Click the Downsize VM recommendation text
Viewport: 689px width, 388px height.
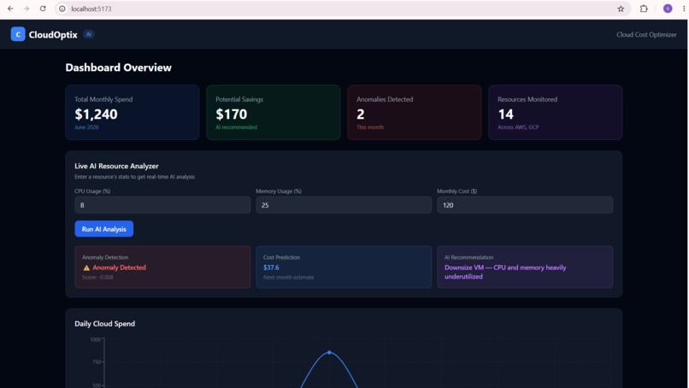(505, 272)
